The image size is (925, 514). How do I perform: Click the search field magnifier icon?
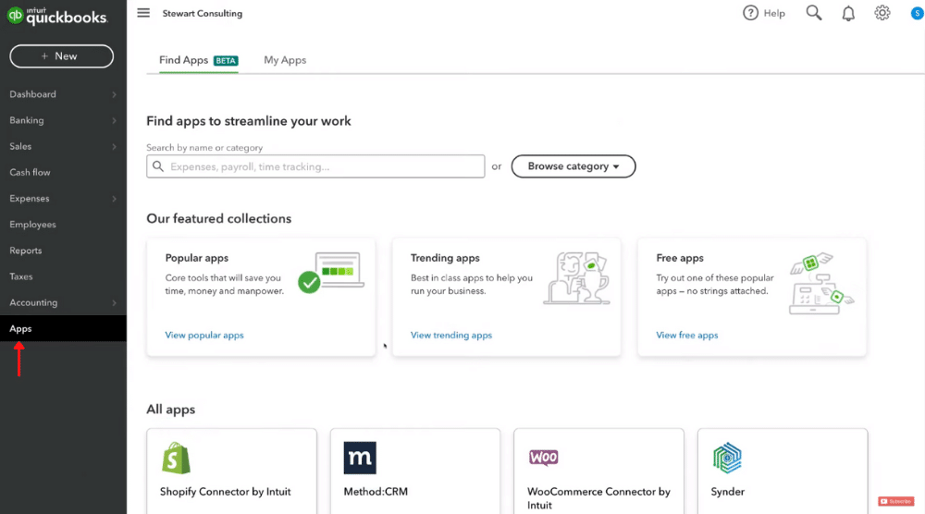(x=158, y=166)
